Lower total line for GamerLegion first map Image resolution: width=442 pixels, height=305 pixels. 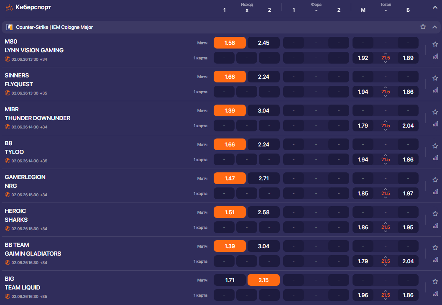[x=386, y=197]
